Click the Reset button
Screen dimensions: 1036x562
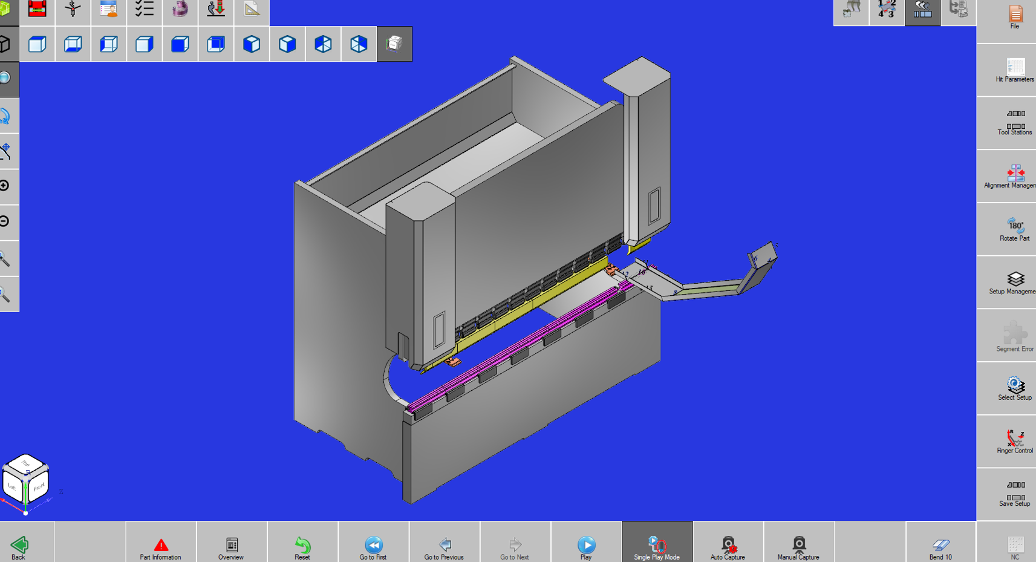pos(302,547)
